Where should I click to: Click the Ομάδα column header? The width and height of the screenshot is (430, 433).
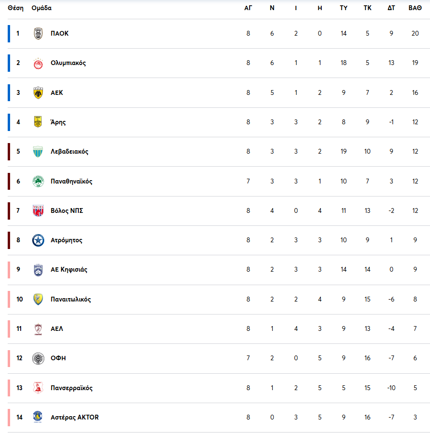pos(41,8)
